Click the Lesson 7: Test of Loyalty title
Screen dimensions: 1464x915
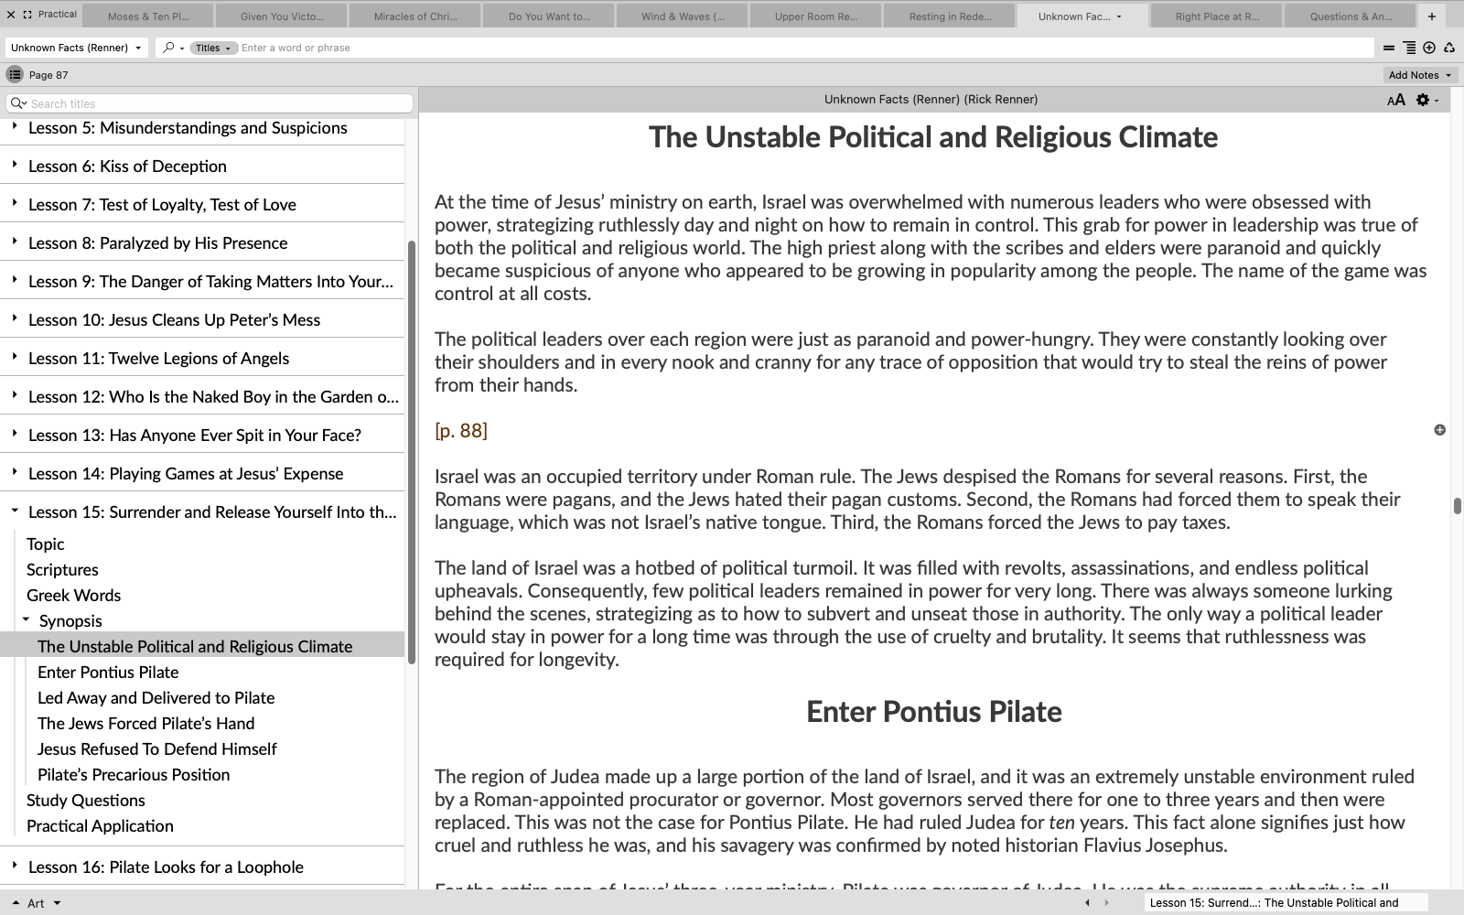[x=162, y=204]
